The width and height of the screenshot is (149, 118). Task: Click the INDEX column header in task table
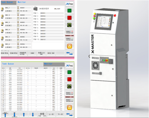tap(3, 68)
